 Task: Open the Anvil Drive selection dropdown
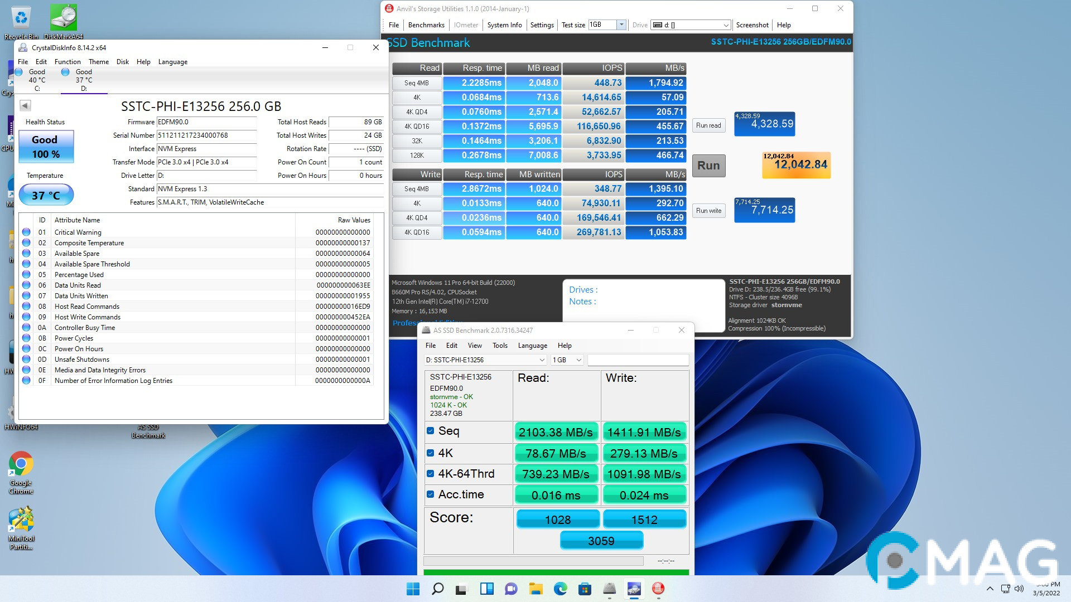[725, 25]
